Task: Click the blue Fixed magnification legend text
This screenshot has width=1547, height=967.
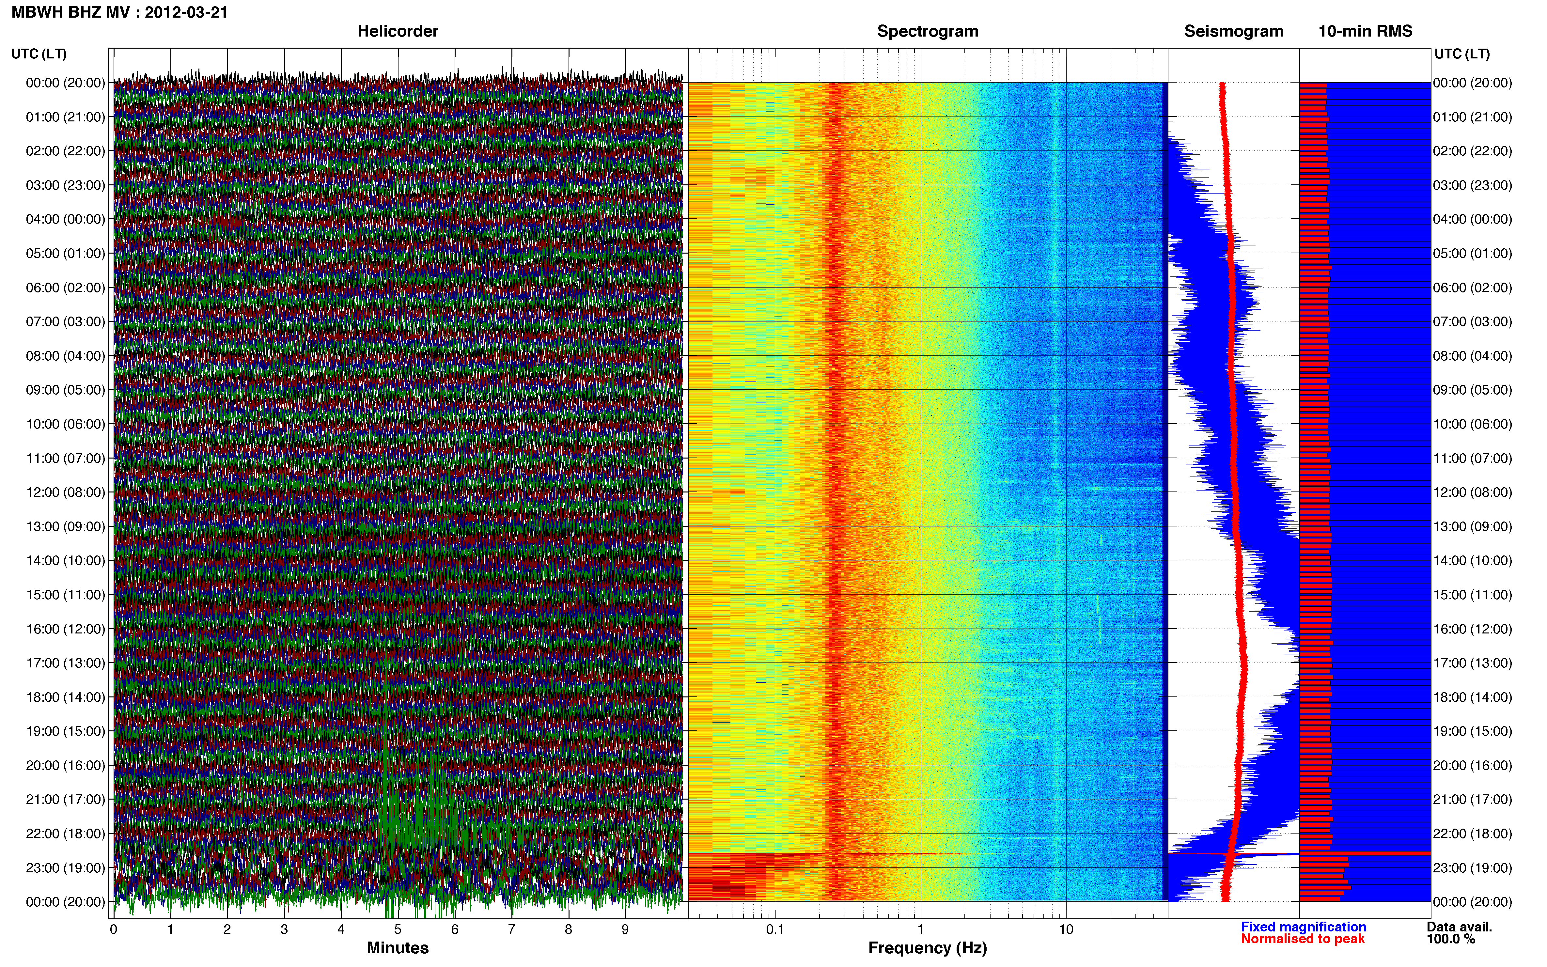Action: click(x=1303, y=927)
